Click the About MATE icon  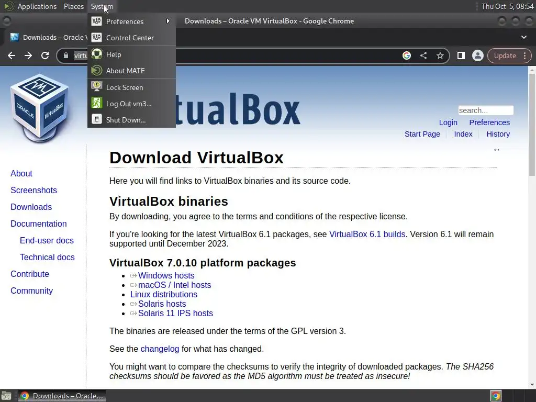97,71
